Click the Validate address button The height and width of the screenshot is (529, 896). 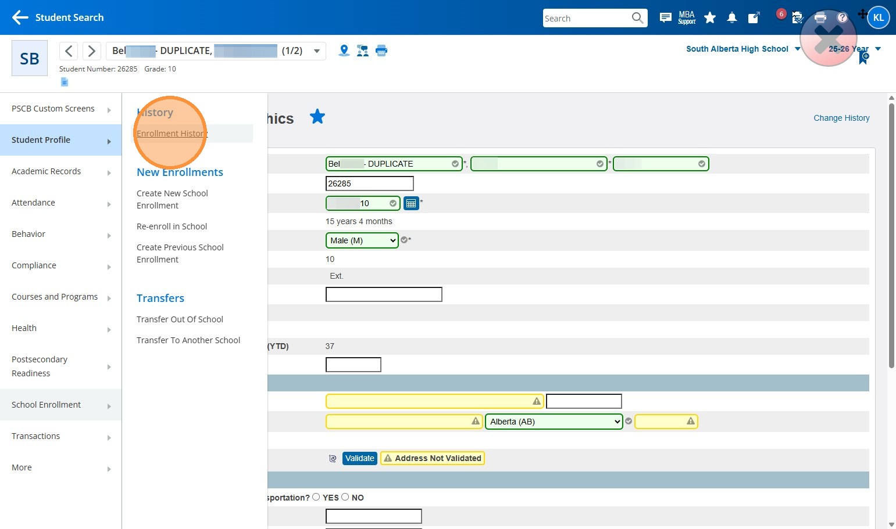point(359,458)
